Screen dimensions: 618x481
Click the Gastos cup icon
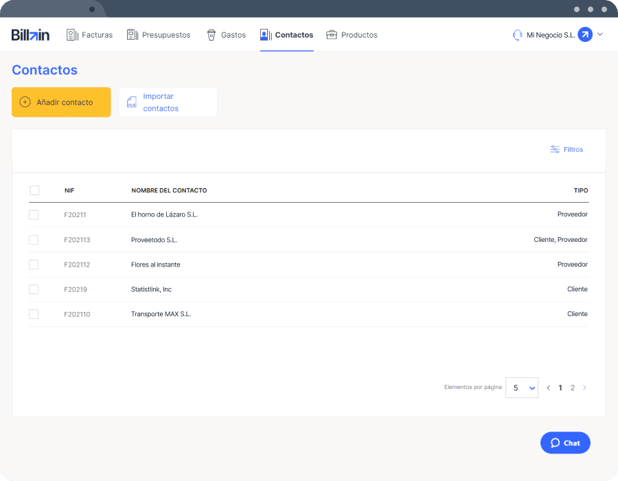click(x=211, y=35)
